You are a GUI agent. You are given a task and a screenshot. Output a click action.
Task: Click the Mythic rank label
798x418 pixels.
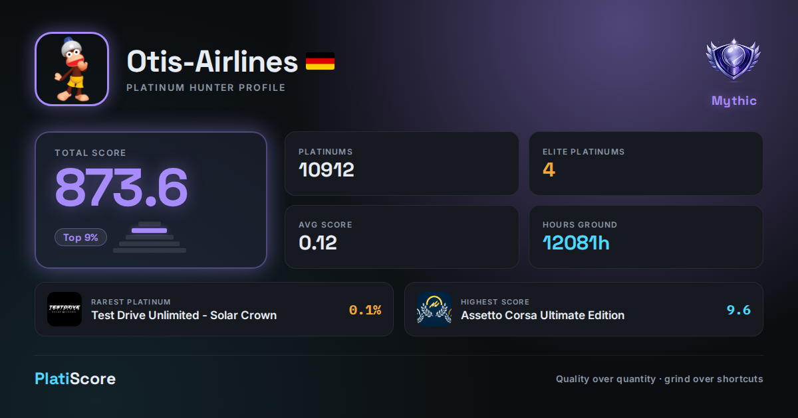734,101
